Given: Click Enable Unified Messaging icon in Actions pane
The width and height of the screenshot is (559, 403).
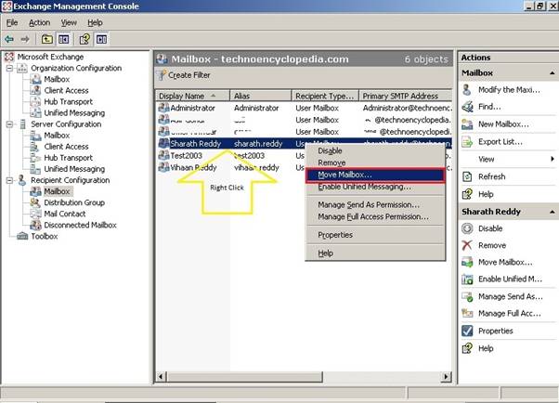Looking at the screenshot, I should click(467, 279).
